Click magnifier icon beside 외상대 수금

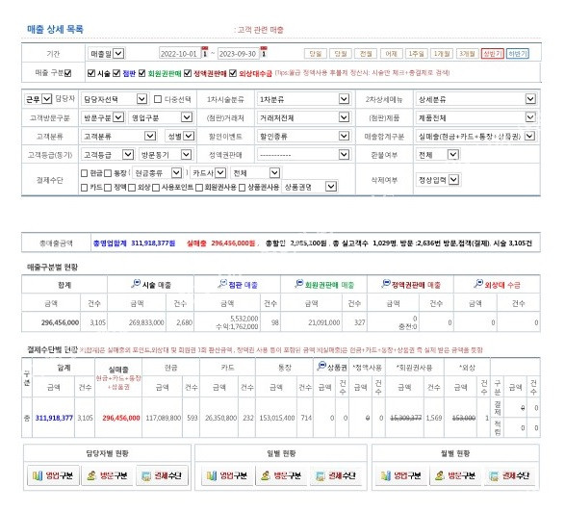pos(478,284)
